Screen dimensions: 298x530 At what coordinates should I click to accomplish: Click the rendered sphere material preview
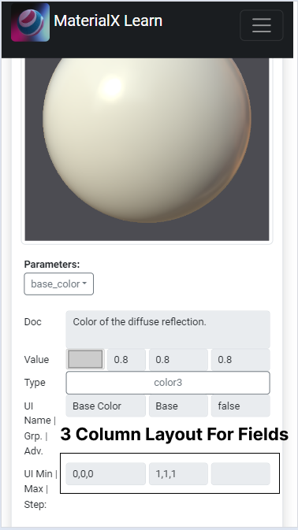coord(147,149)
